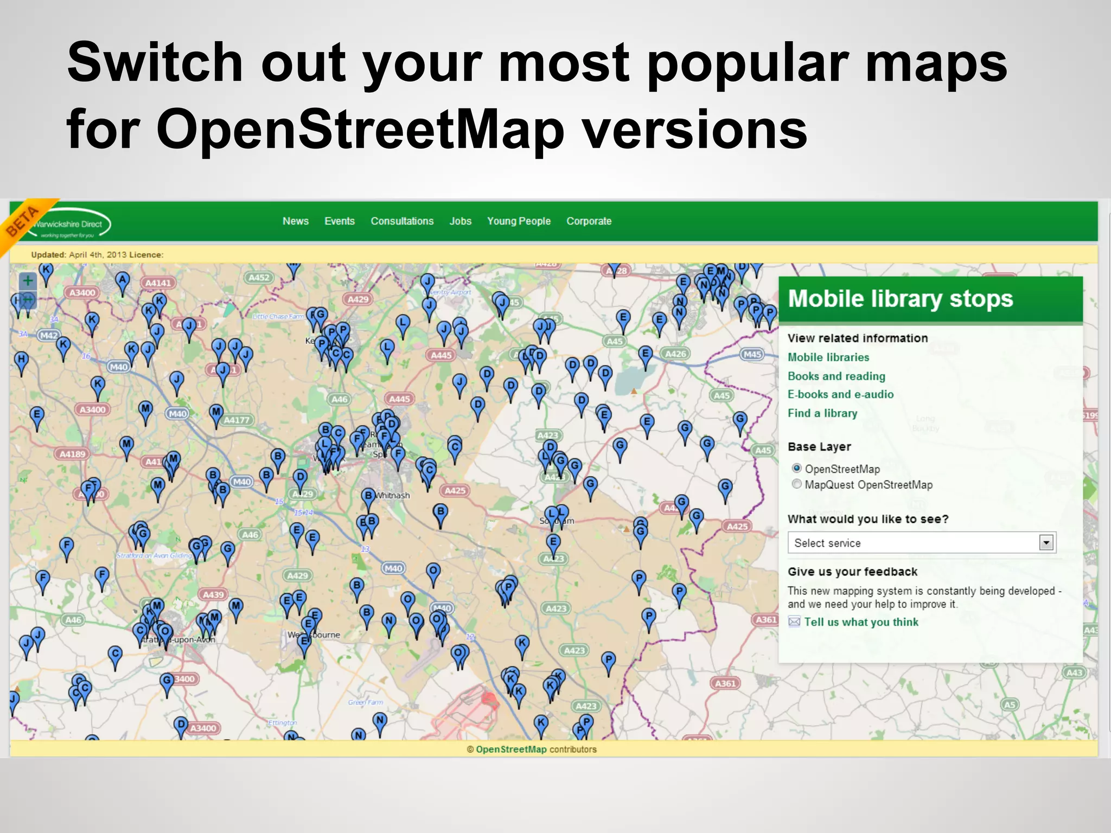Select OpenStreetMap base layer radio
The height and width of the screenshot is (833, 1111).
[x=796, y=468]
